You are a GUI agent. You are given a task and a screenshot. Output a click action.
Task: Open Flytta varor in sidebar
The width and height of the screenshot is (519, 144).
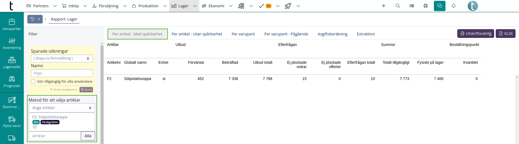[x=12, y=122]
